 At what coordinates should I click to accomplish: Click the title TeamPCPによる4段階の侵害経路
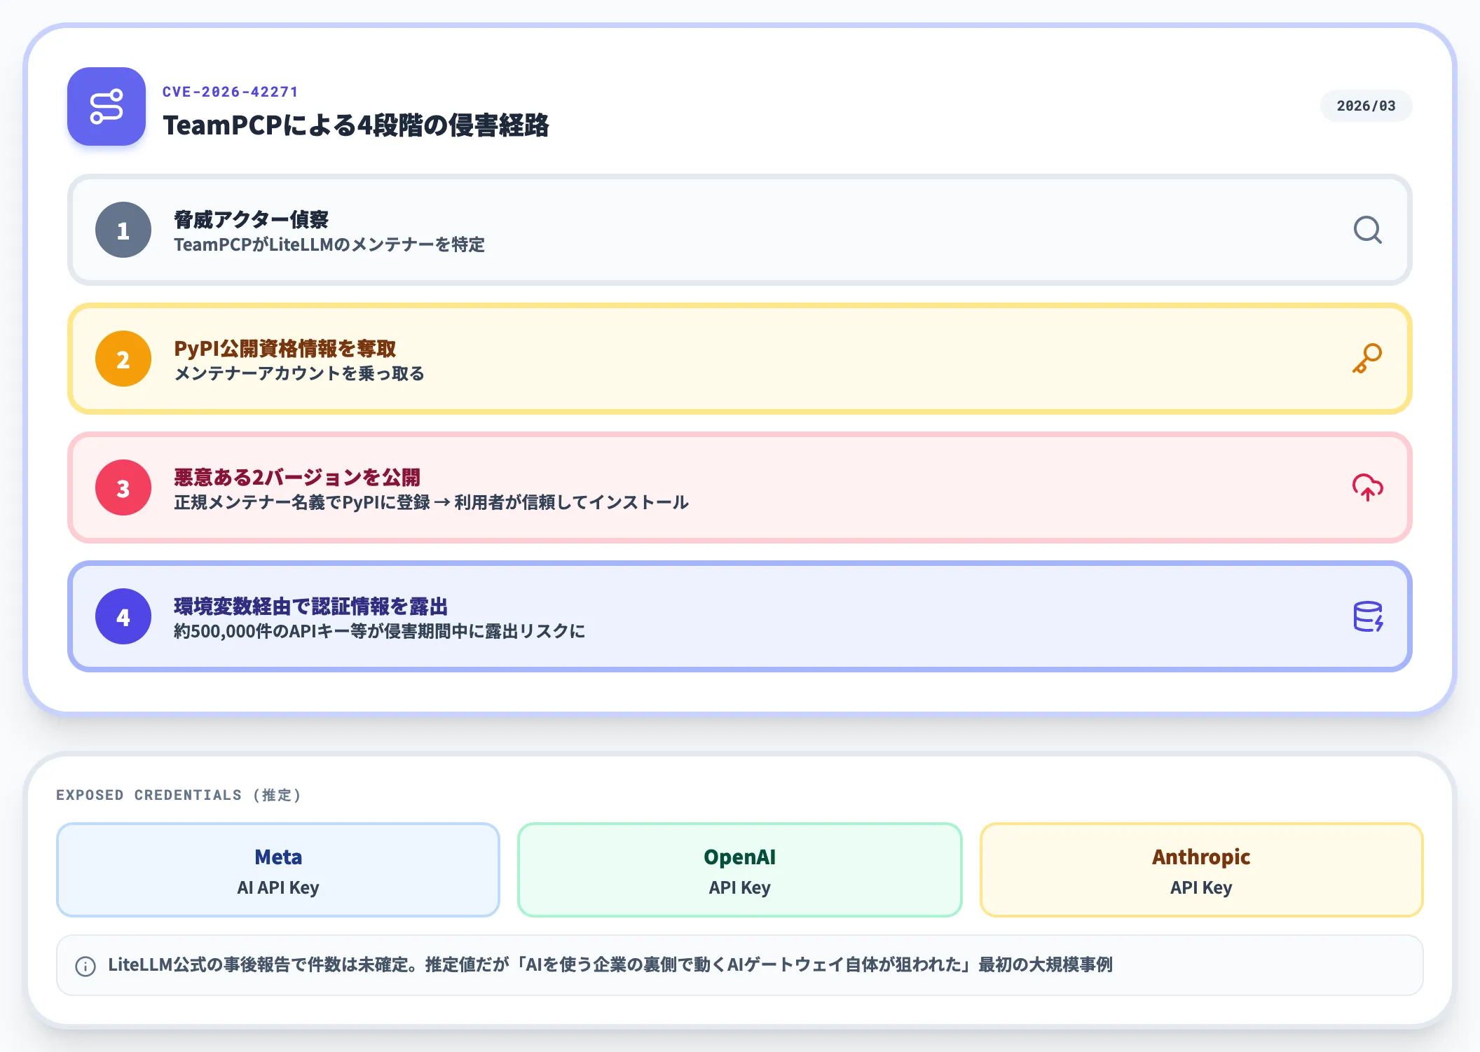tap(356, 125)
